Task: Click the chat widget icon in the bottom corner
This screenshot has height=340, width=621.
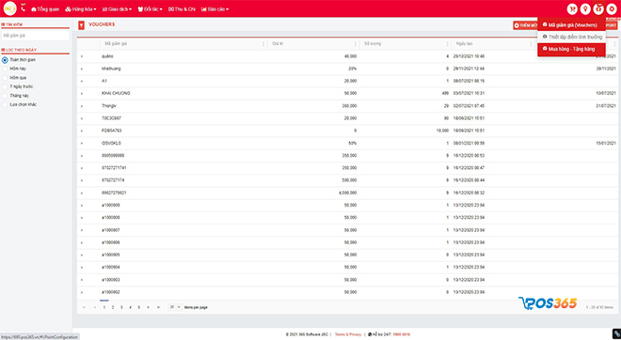Action: pos(616,334)
